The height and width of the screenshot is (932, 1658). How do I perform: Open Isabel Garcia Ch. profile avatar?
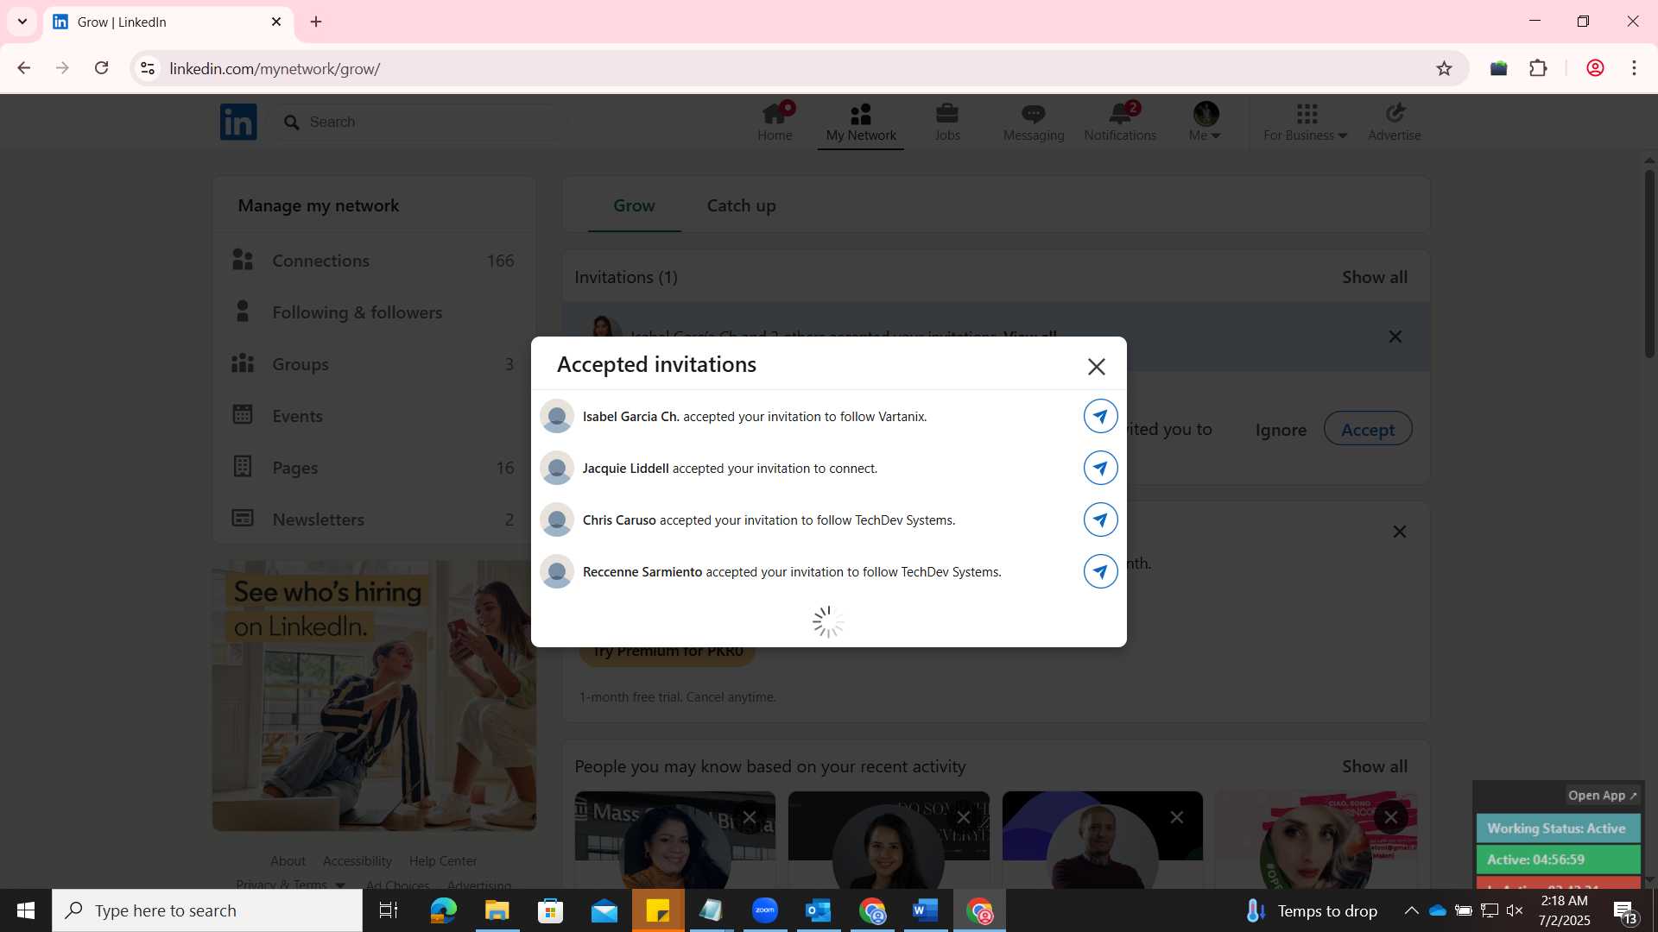point(557,416)
